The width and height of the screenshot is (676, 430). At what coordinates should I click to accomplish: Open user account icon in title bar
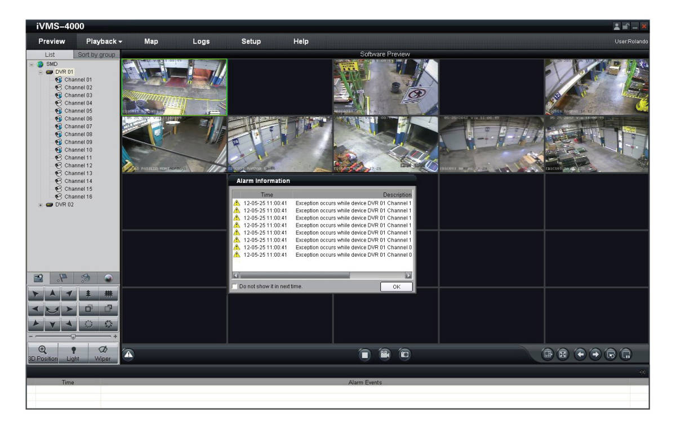[617, 26]
